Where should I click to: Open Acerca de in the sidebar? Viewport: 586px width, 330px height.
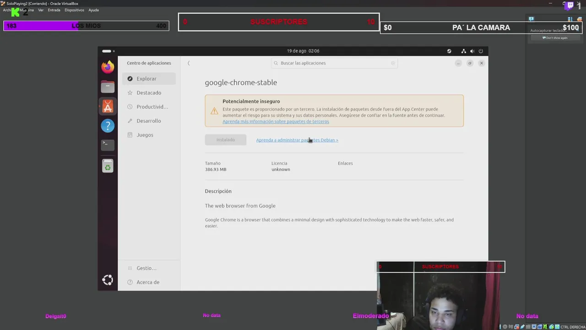pos(149,282)
